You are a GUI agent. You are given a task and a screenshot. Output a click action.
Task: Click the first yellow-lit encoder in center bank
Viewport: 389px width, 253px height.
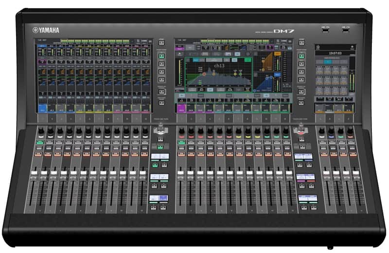coord(238,131)
